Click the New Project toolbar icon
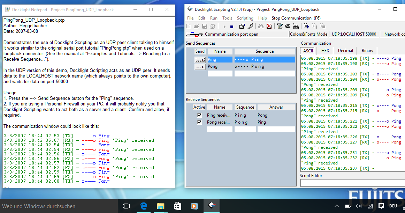 tap(188, 26)
